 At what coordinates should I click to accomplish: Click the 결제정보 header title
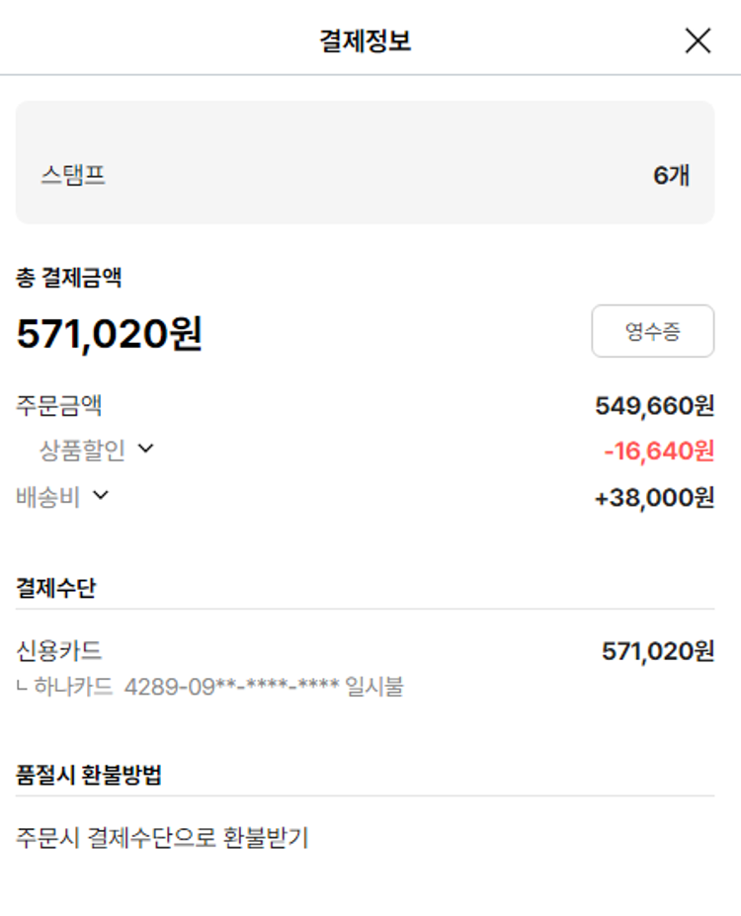tap(365, 41)
